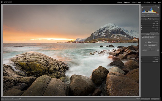Image resolution: width=162 pixels, height=101 pixels.
Task: Open the lens Model dropdown
Action: tap(153, 44)
